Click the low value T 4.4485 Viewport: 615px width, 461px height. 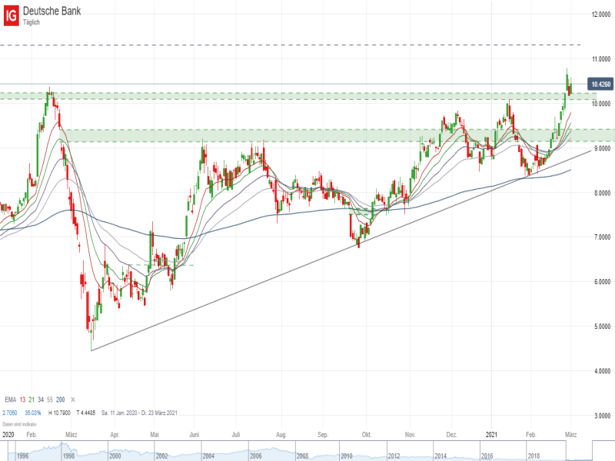86,413
